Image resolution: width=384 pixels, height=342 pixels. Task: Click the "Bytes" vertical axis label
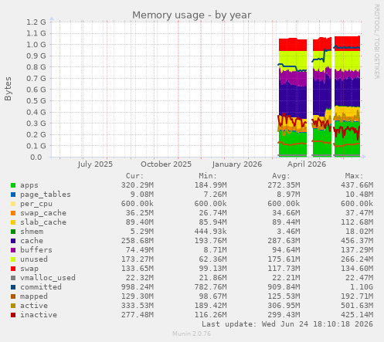click(8, 89)
